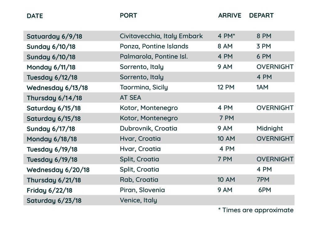Click the Times are approximate footnote
318x226 pixels.
256,210
